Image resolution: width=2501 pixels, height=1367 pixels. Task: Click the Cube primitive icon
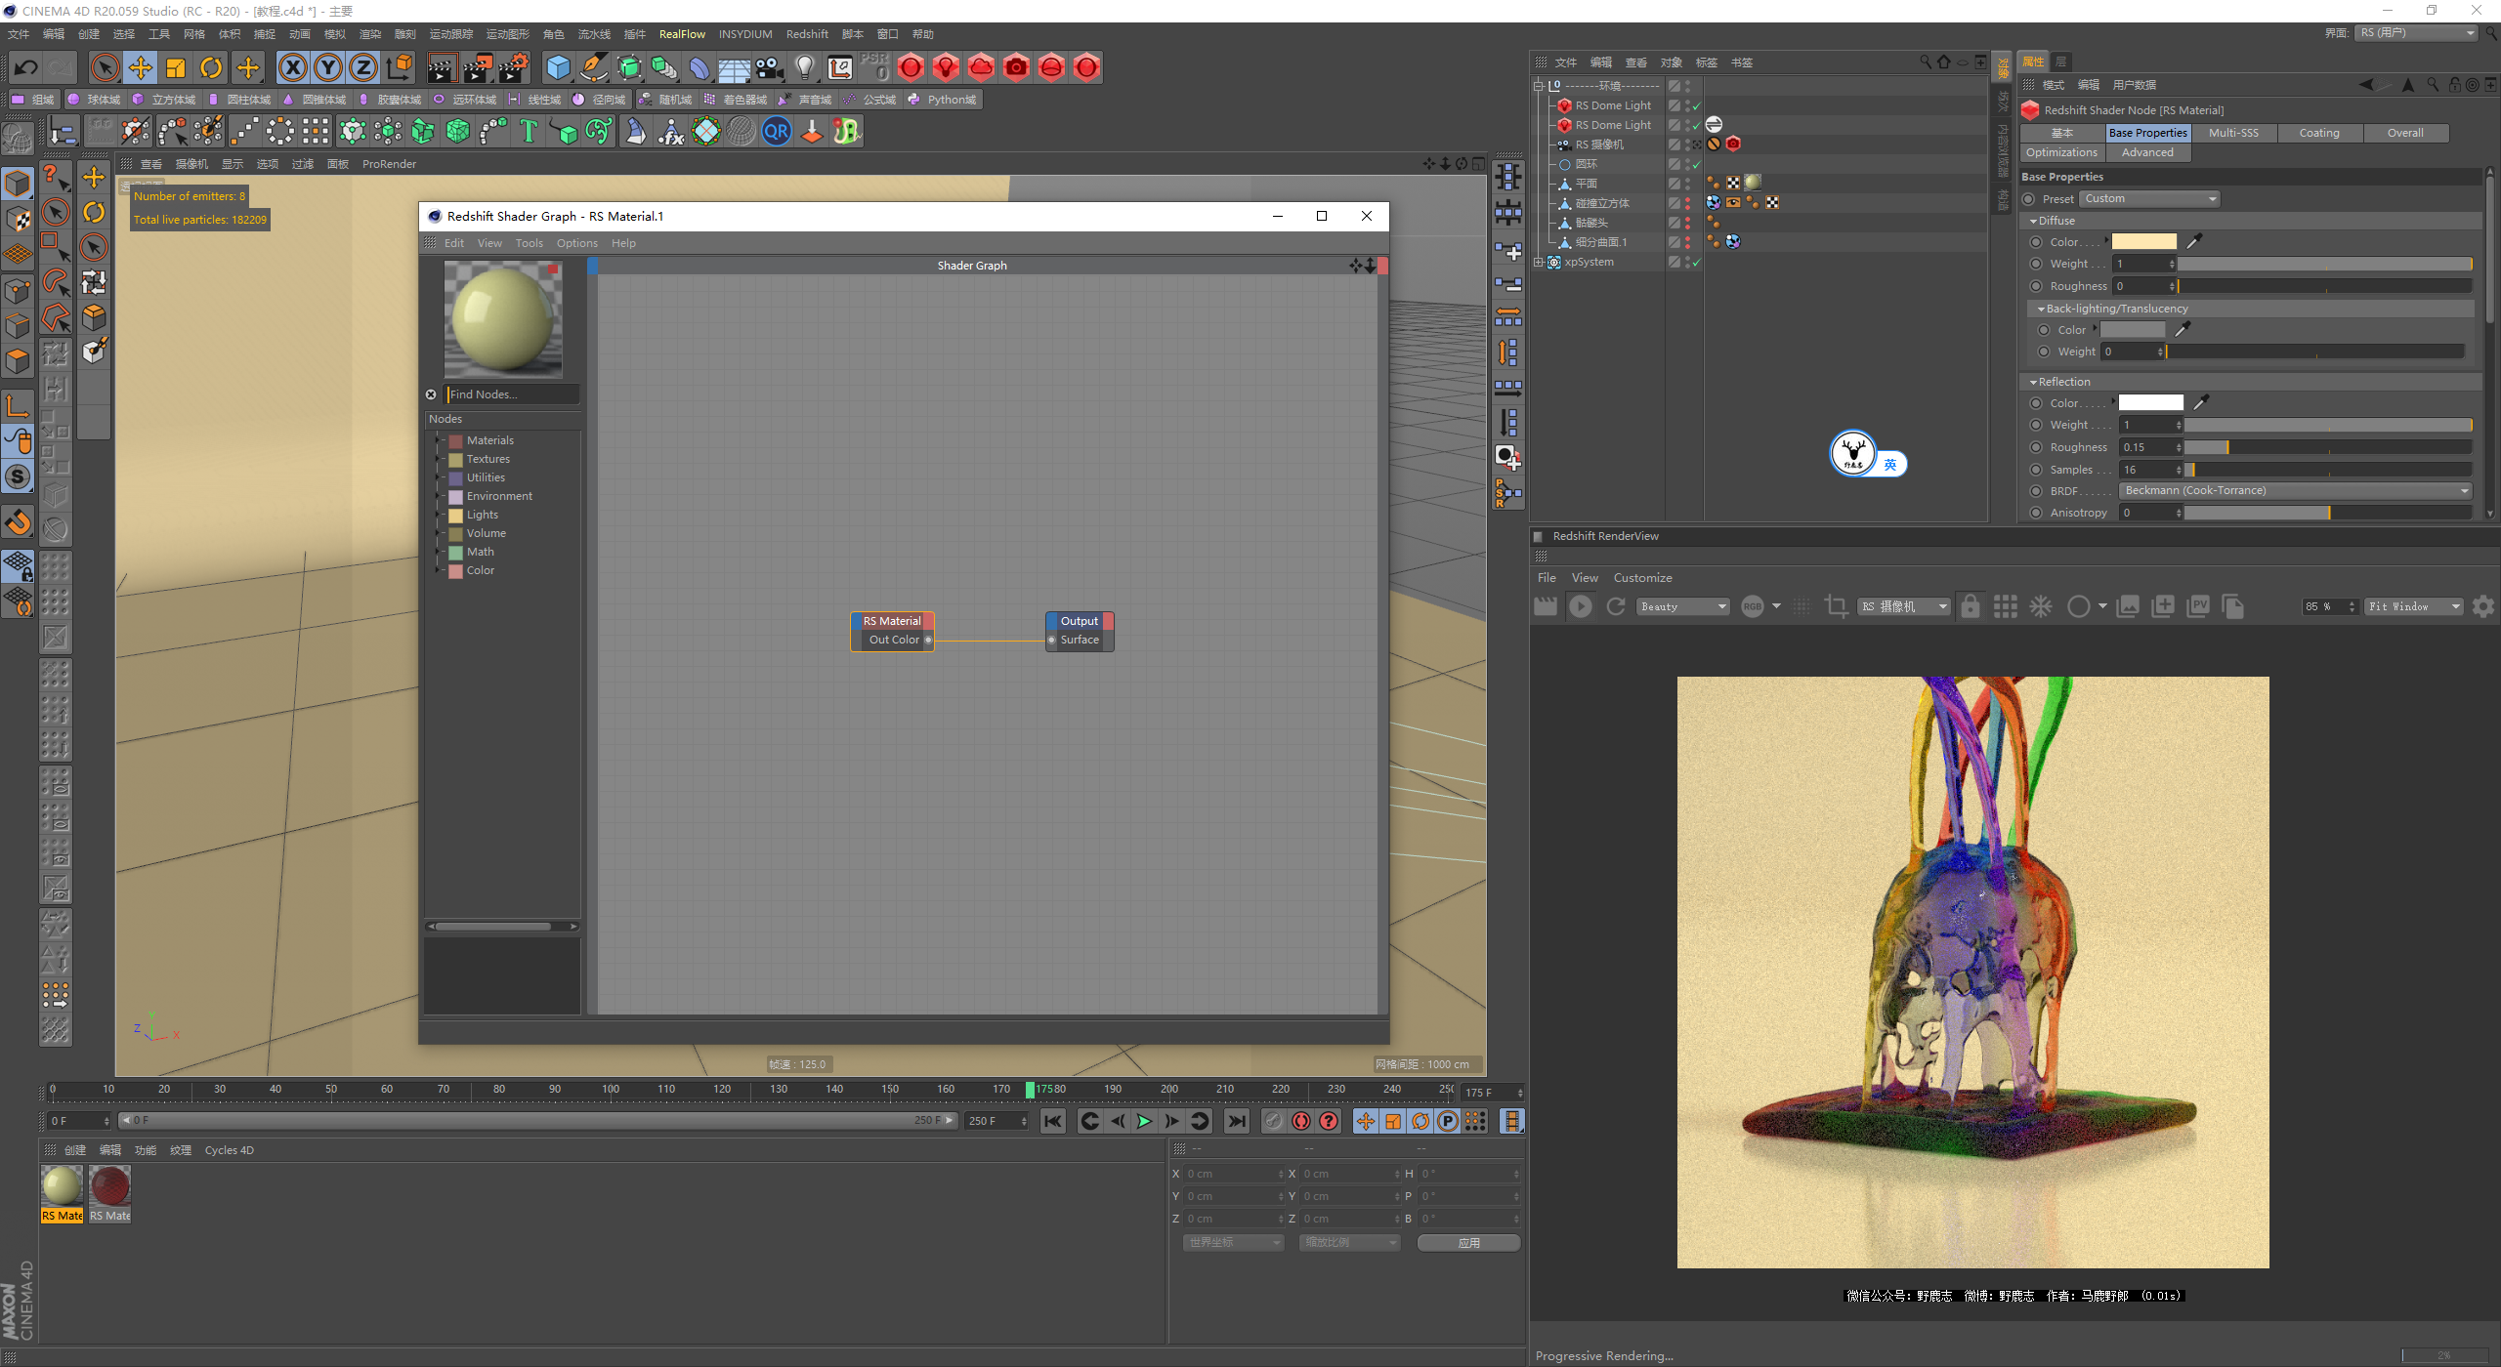click(558, 67)
